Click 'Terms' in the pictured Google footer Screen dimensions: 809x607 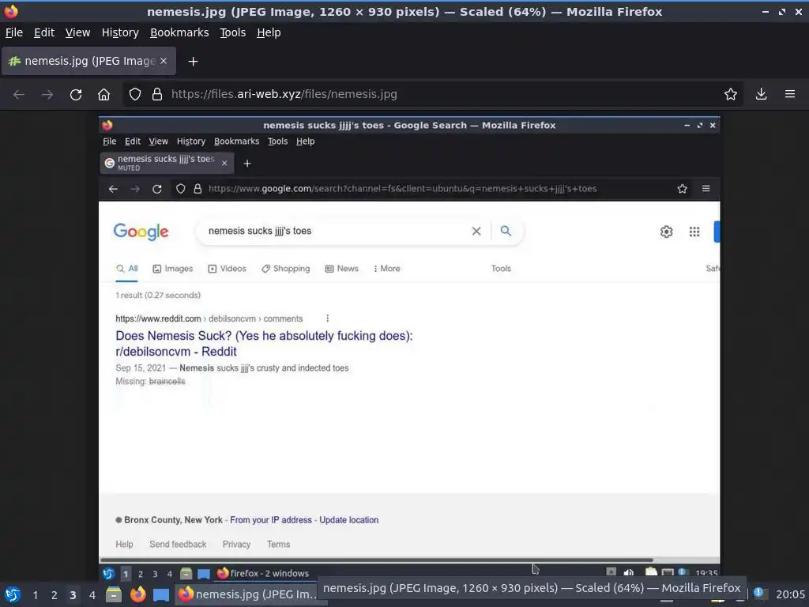click(x=278, y=544)
